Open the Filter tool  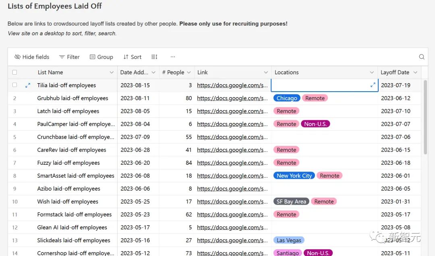coord(69,57)
